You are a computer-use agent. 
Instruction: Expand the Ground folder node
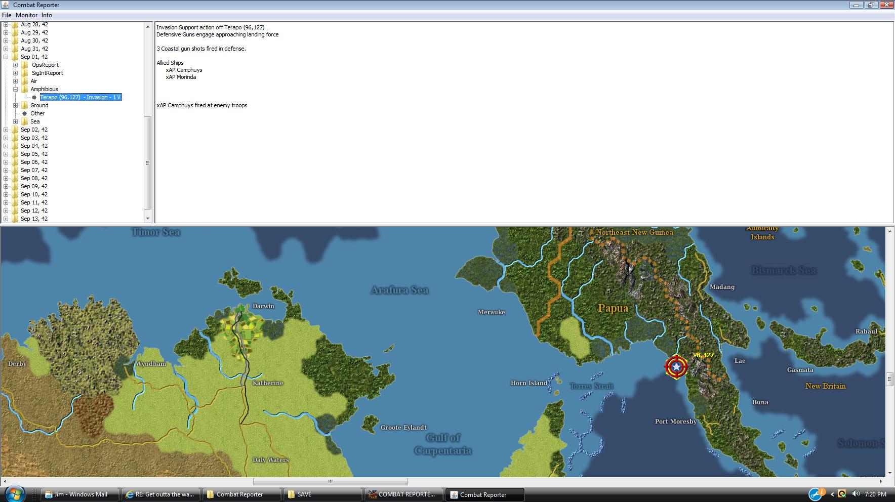(x=16, y=105)
